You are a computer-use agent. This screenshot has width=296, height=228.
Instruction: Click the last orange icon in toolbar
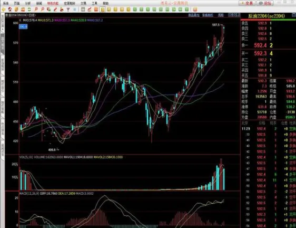tap(195, 9)
